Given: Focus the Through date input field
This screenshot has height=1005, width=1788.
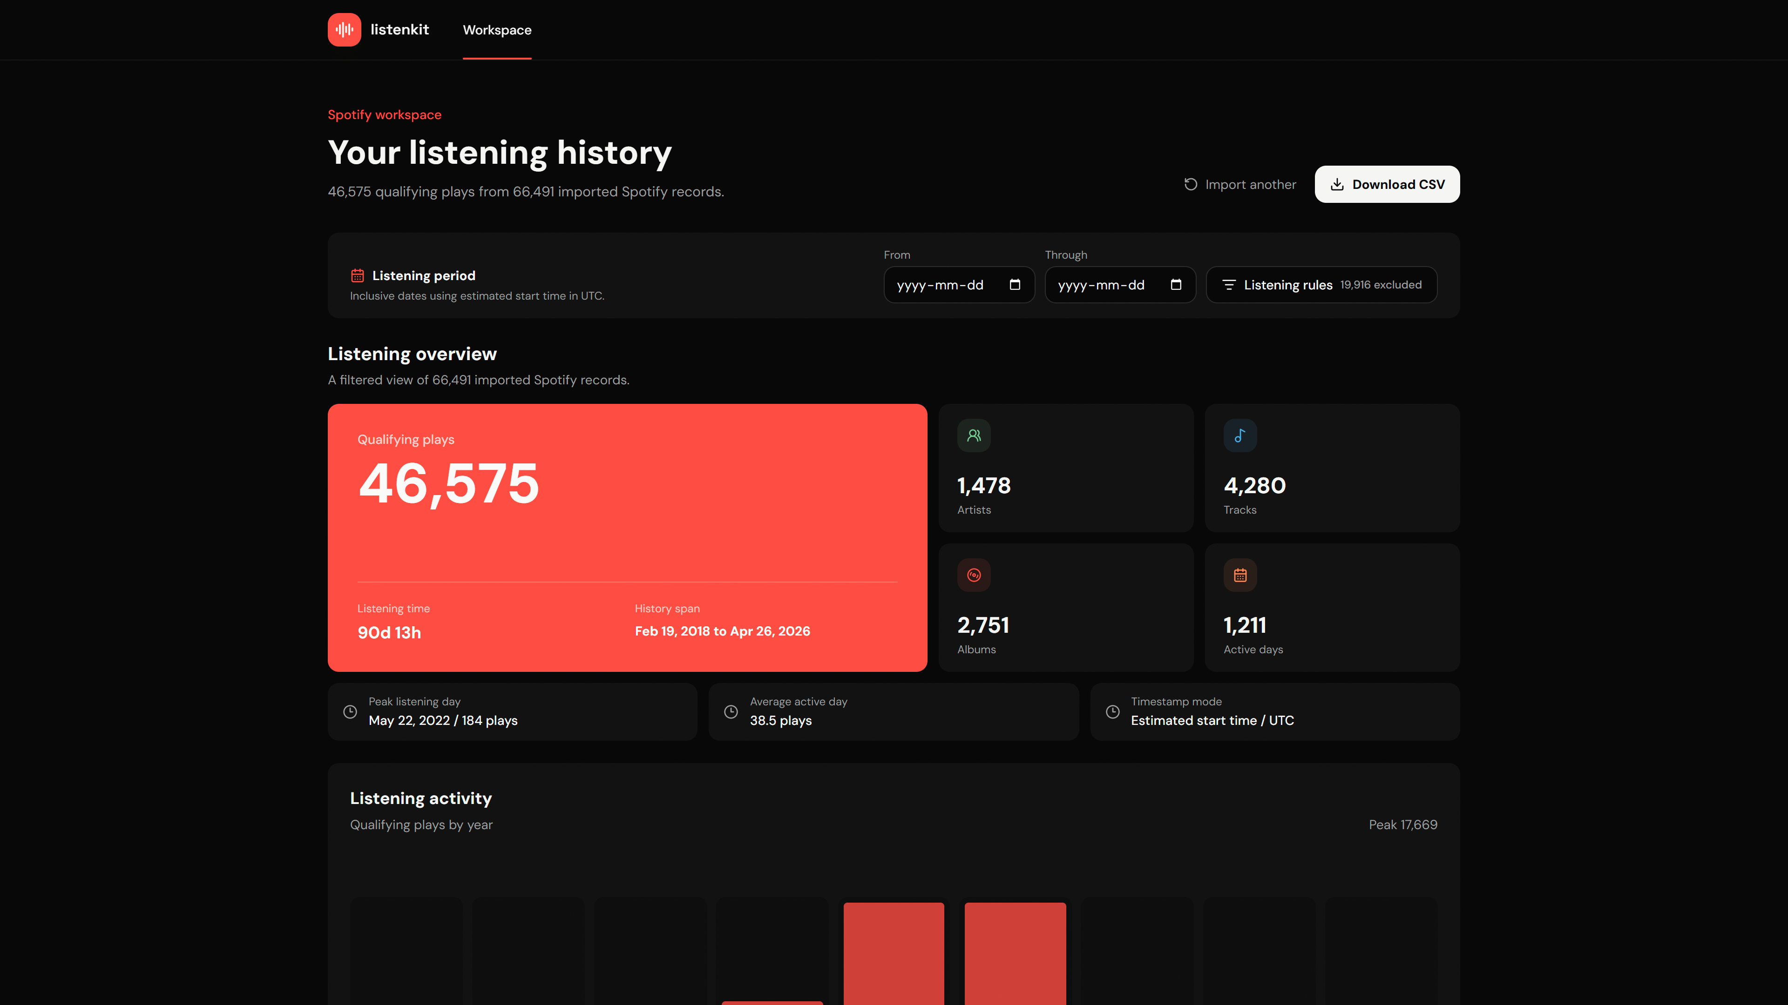Looking at the screenshot, I should [x=1120, y=284].
